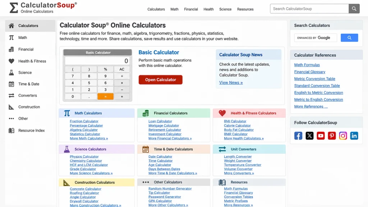The width and height of the screenshot is (368, 207).
Task: Open the HCF and LCM Calculator link
Action: coord(89,165)
